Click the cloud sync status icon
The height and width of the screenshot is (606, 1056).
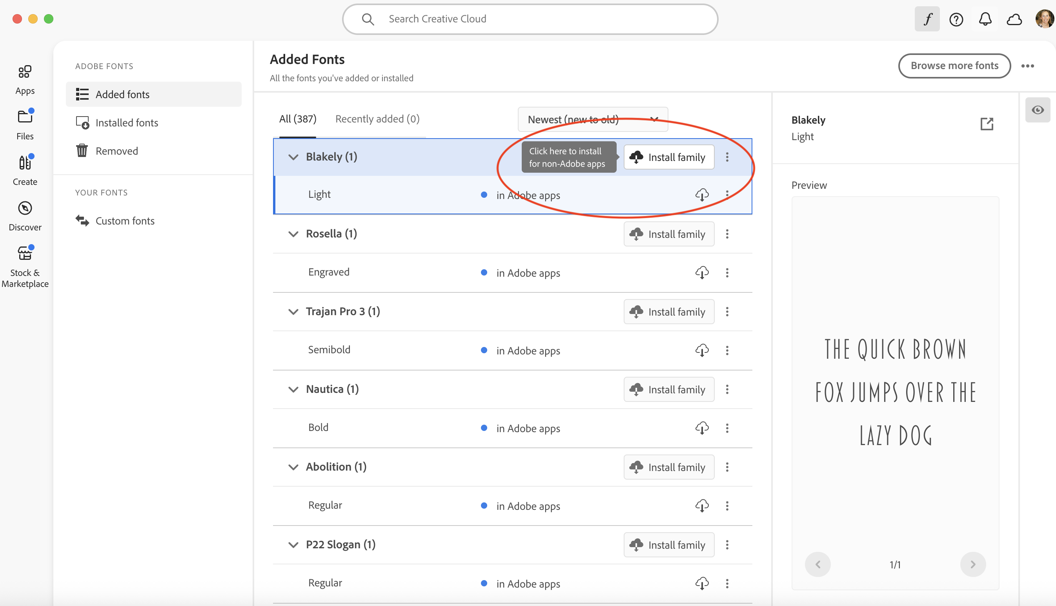[x=1014, y=19]
